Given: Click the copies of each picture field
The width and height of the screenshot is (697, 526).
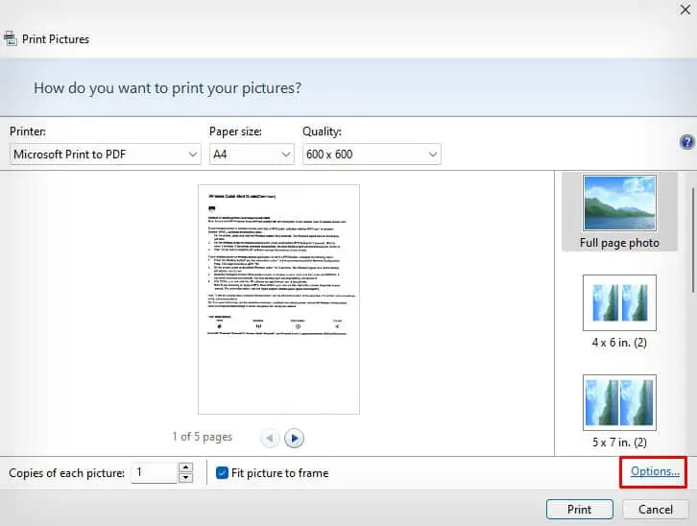Looking at the screenshot, I should 154,472.
